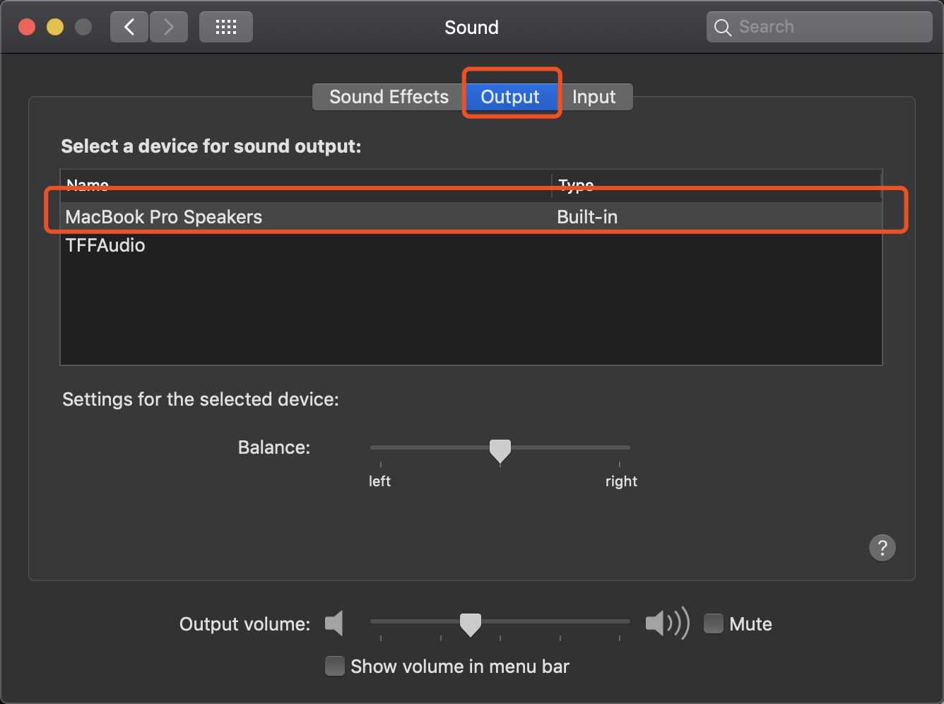The image size is (944, 704).
Task: Open help with the question mark button
Action: 882,548
